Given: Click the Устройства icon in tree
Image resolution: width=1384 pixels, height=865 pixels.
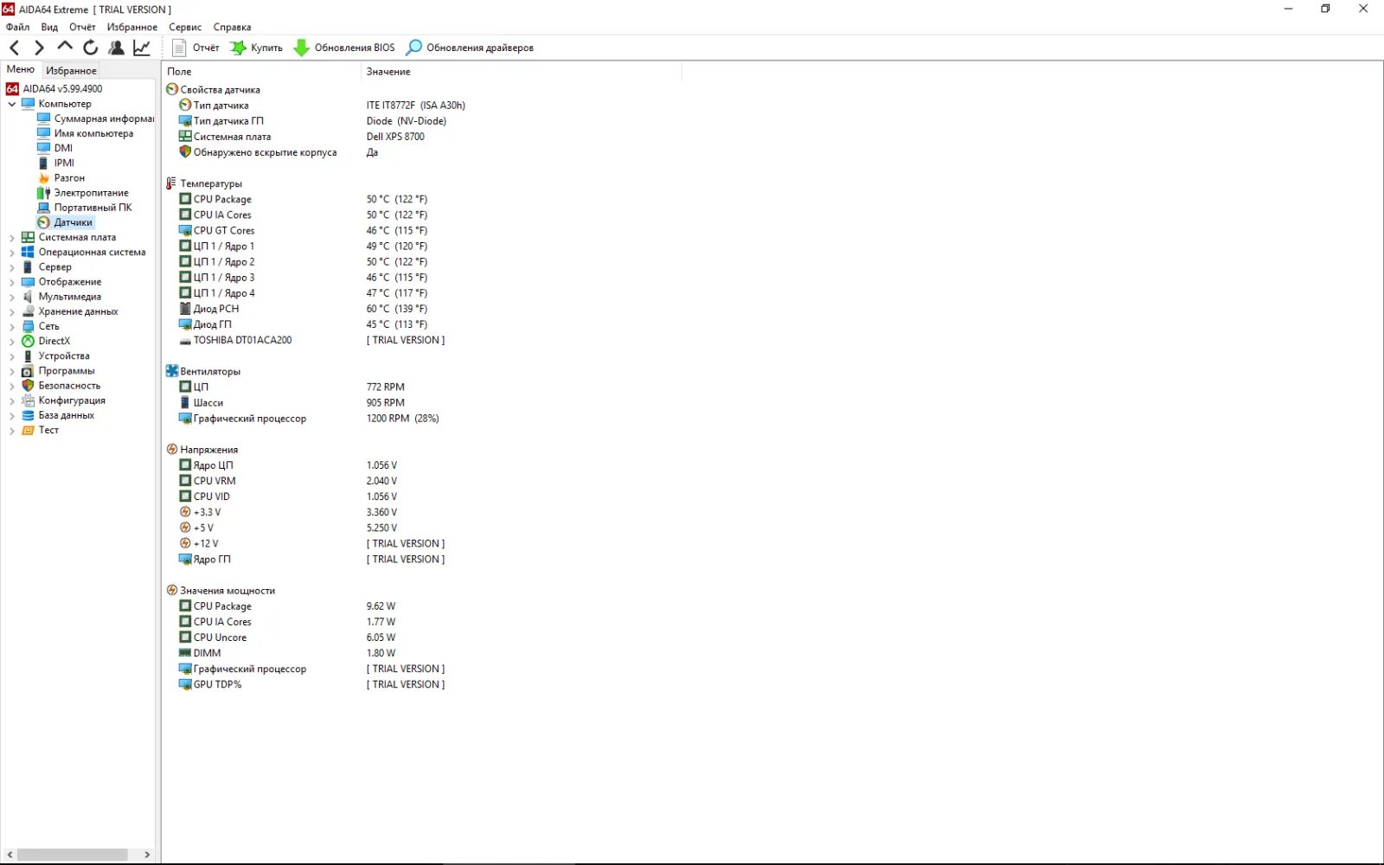Looking at the screenshot, I should pos(28,356).
